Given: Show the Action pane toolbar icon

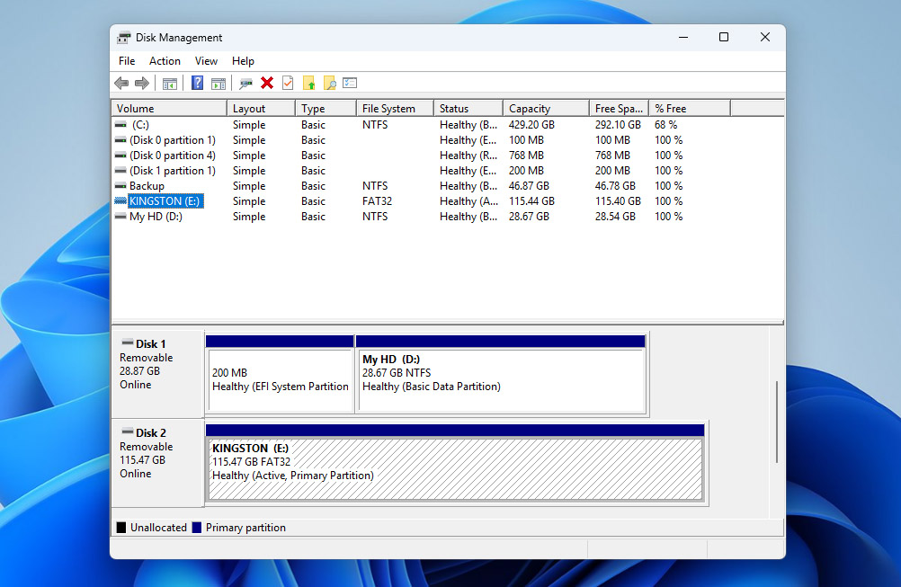Looking at the screenshot, I should 219,83.
